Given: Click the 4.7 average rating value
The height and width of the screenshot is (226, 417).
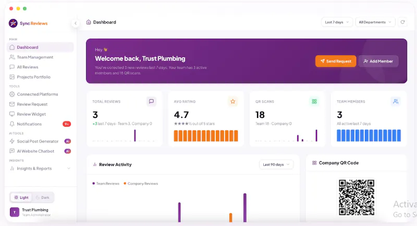Looking at the screenshot, I should [181, 115].
